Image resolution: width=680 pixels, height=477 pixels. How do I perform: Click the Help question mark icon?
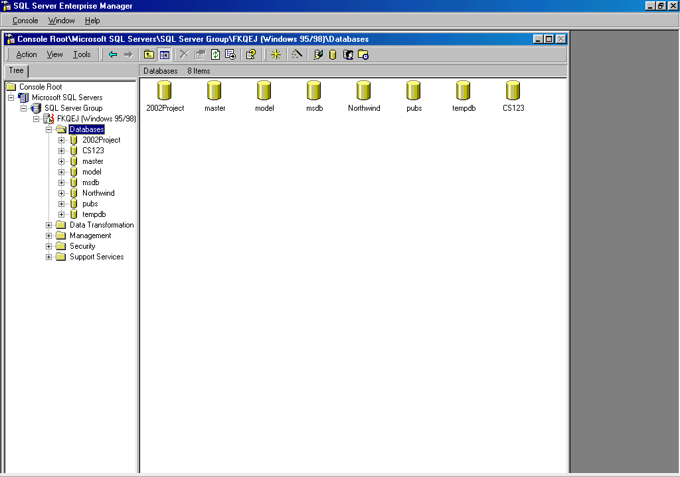tap(250, 54)
